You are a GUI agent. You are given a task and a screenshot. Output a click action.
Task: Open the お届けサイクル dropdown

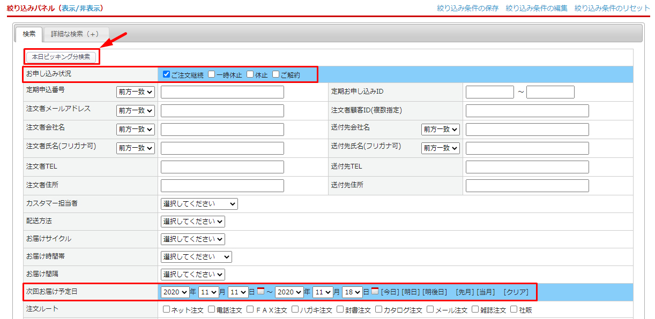pos(192,239)
